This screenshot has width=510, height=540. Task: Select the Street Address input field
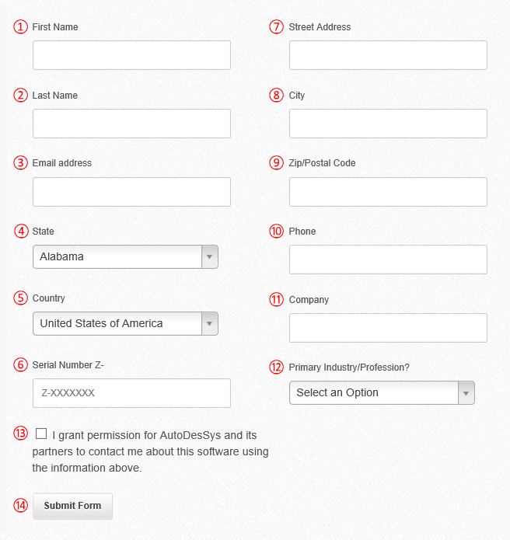pyautogui.click(x=388, y=55)
